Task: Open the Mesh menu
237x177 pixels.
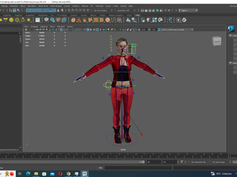Action: [23, 6]
